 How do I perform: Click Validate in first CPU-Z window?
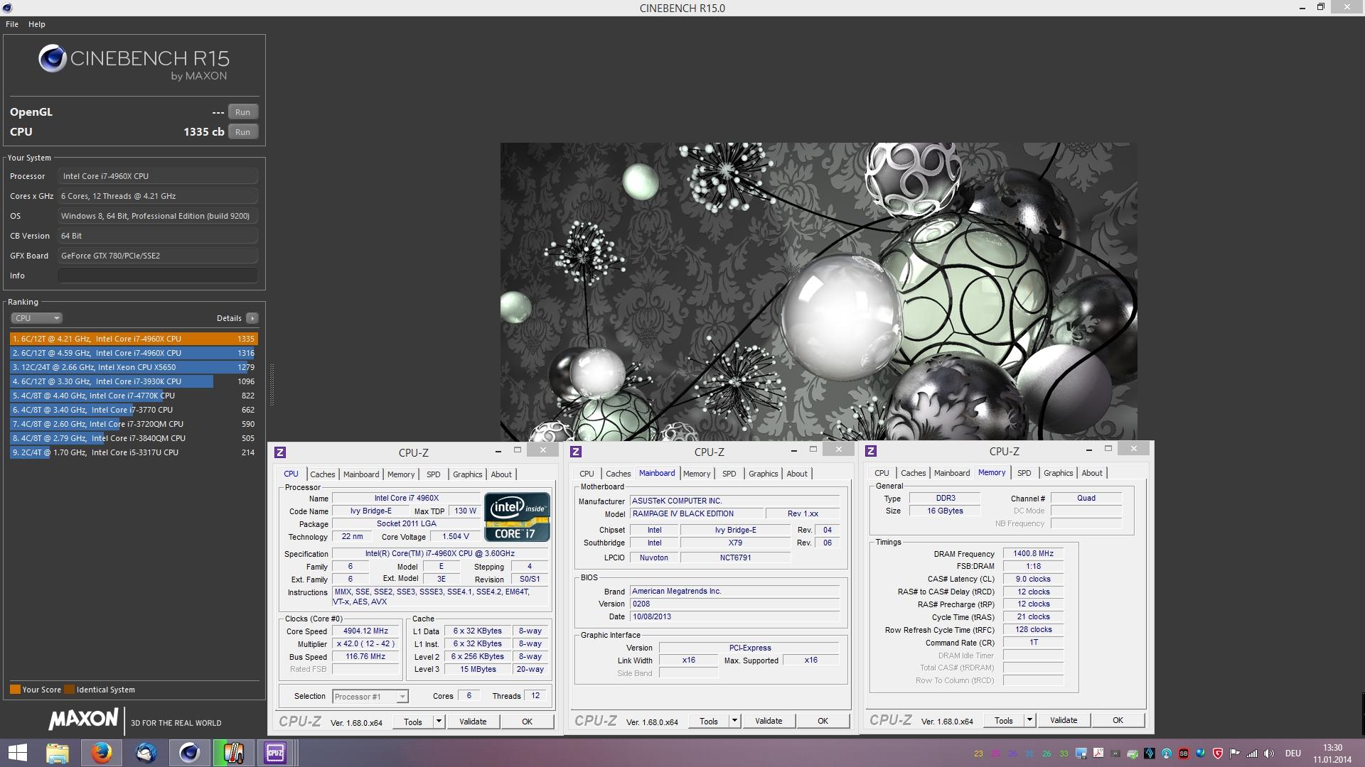pyautogui.click(x=473, y=722)
